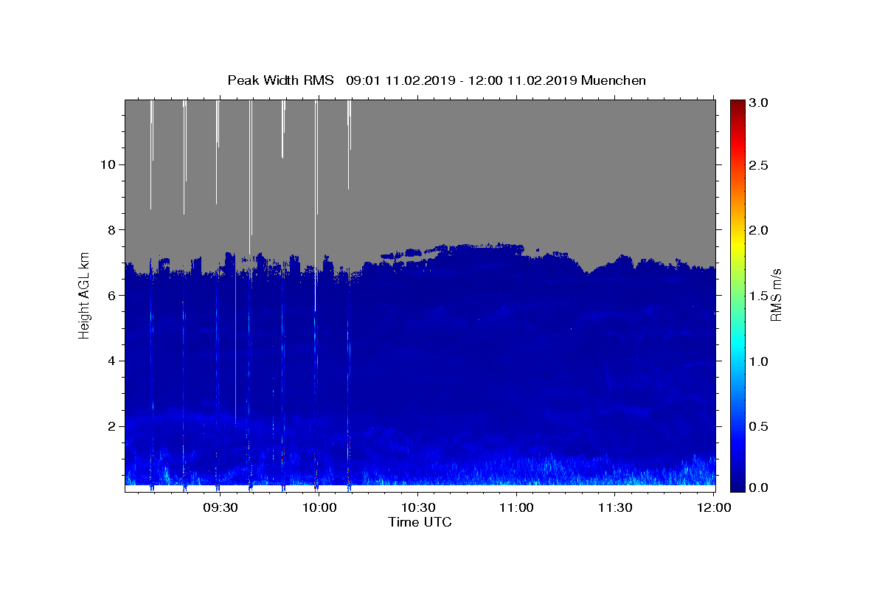Click the plot title 'Peak Width RMS'
This screenshot has height=590, width=885.
(x=280, y=80)
